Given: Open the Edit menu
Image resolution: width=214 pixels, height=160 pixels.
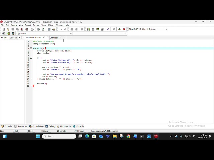Looking at the screenshot, I should tap(7, 25).
